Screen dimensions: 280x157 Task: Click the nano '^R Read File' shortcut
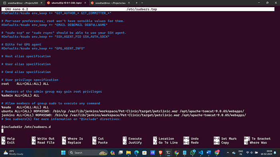click(x=43, y=142)
